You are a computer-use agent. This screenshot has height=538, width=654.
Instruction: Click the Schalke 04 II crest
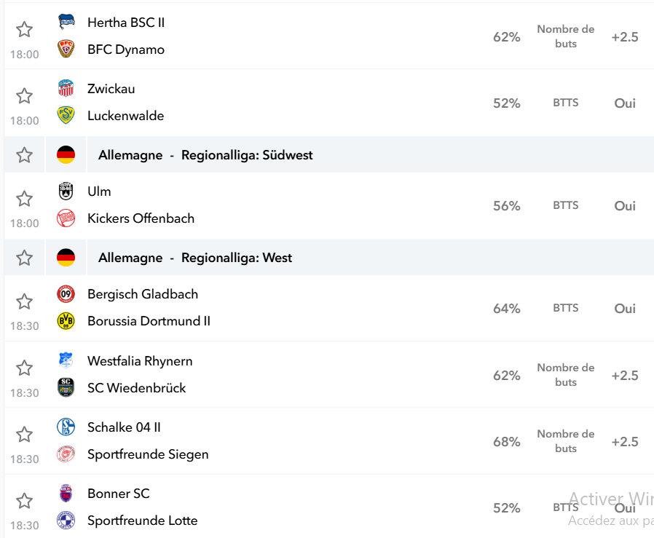pyautogui.click(x=66, y=427)
